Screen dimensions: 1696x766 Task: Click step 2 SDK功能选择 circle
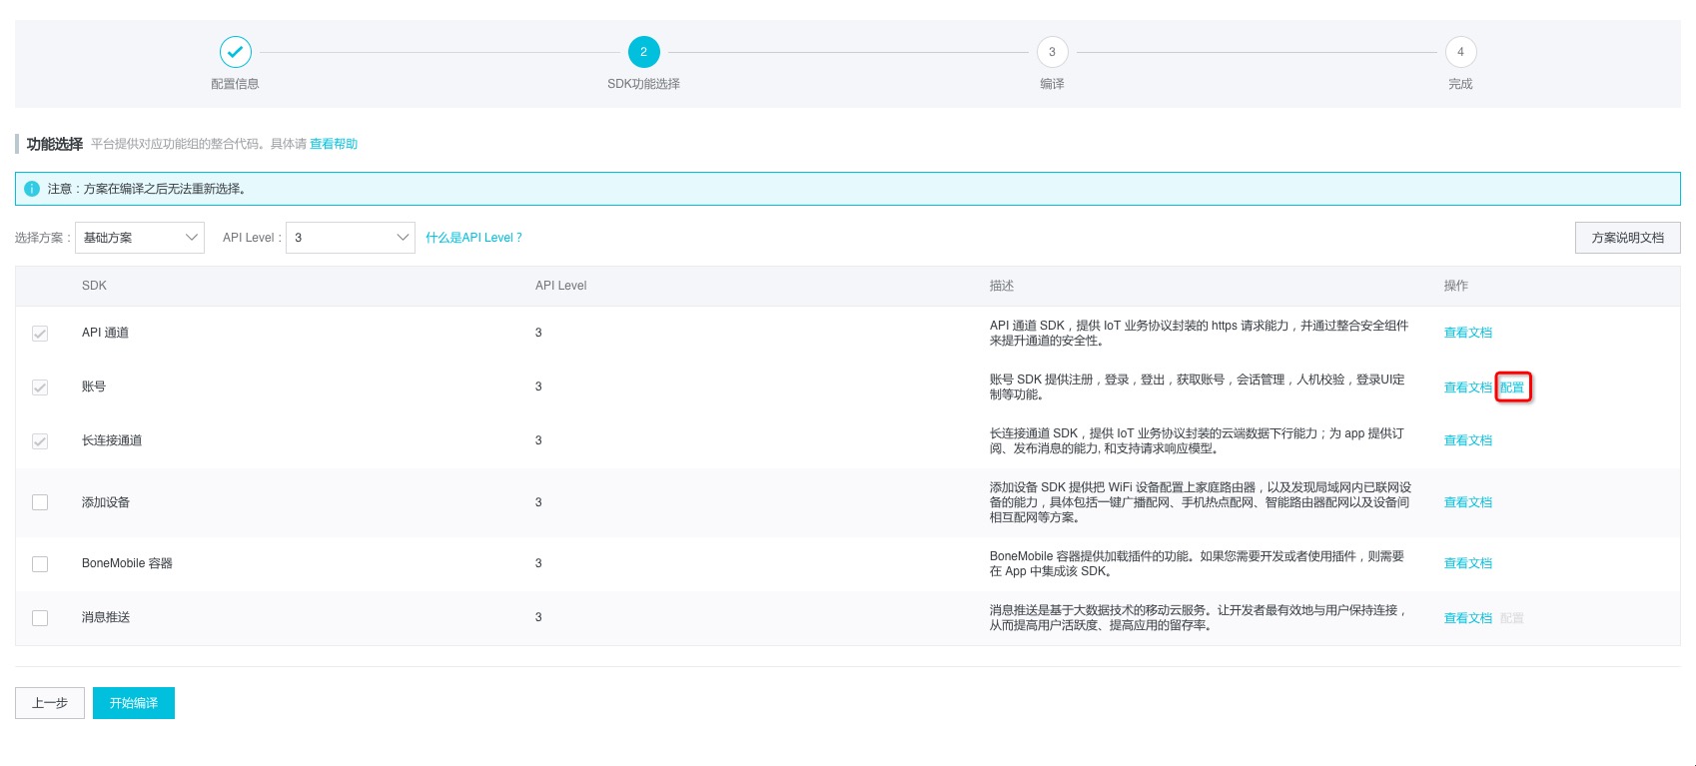[643, 52]
